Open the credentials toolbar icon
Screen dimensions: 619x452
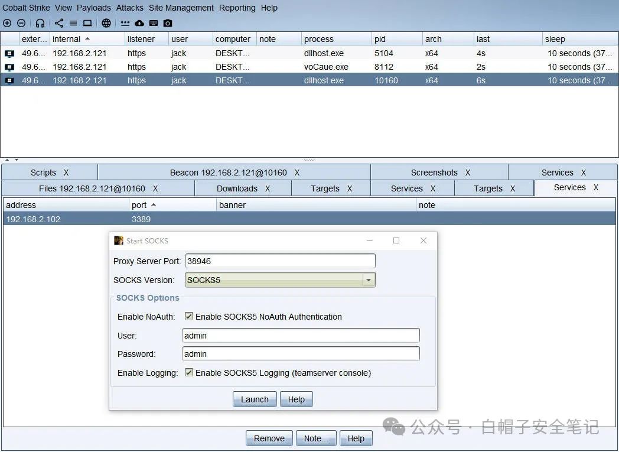click(x=125, y=23)
